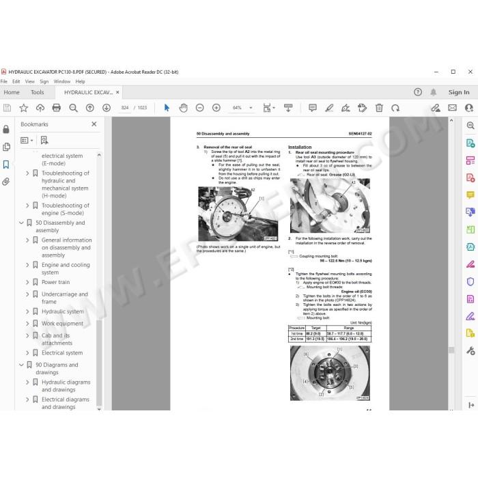Close the HYDRAULIC EXCAV document tab
The width and height of the screenshot is (478, 478).
pos(117,92)
